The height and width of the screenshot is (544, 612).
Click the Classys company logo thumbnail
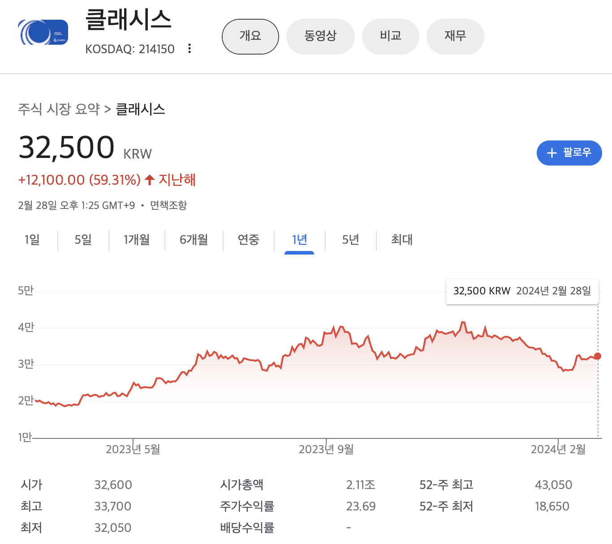click(43, 32)
